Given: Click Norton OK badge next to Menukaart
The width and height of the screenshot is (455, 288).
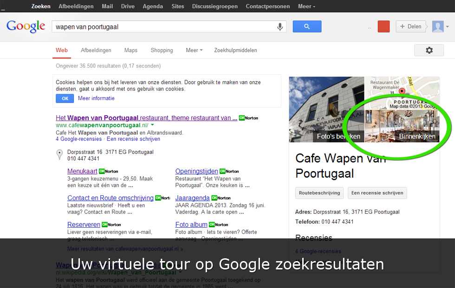Looking at the screenshot, I should [x=109, y=171].
